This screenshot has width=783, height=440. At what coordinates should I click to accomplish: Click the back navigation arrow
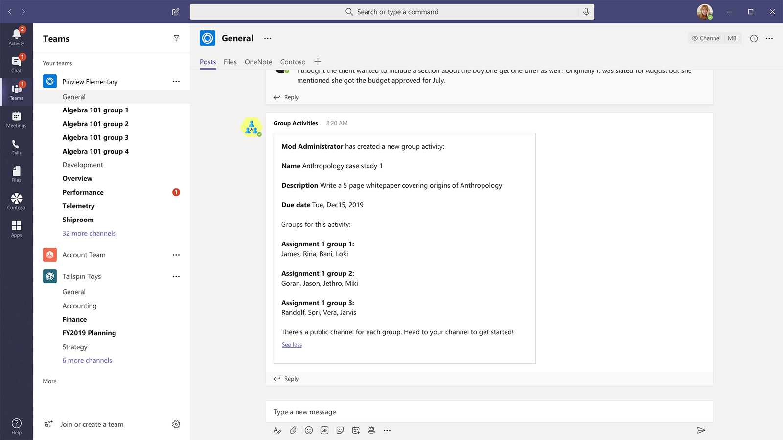point(10,12)
